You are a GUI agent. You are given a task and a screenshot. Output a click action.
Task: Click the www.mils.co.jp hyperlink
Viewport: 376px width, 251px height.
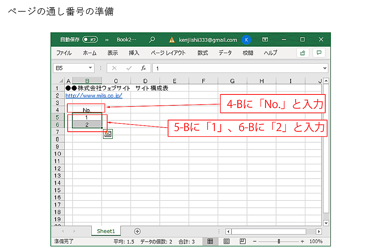coord(94,96)
